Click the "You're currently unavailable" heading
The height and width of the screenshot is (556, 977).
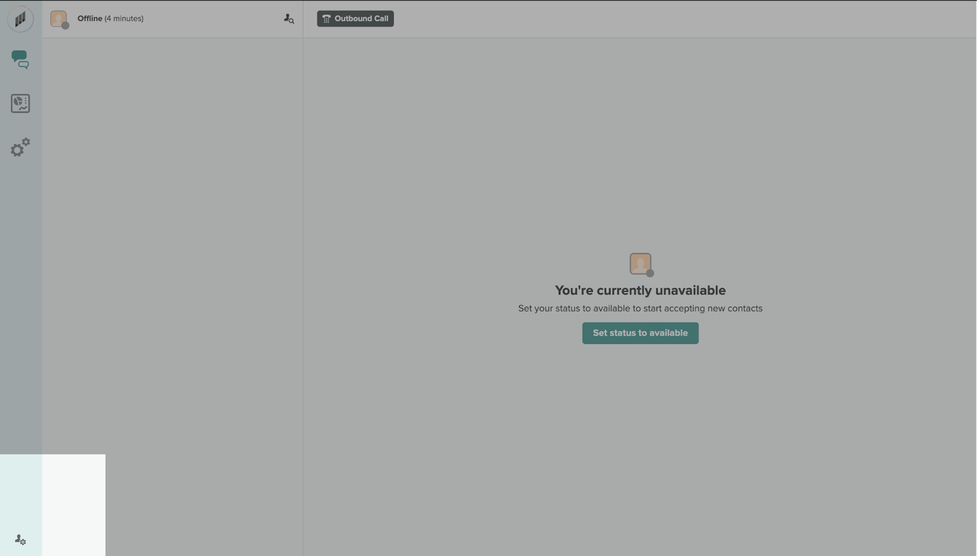point(640,290)
